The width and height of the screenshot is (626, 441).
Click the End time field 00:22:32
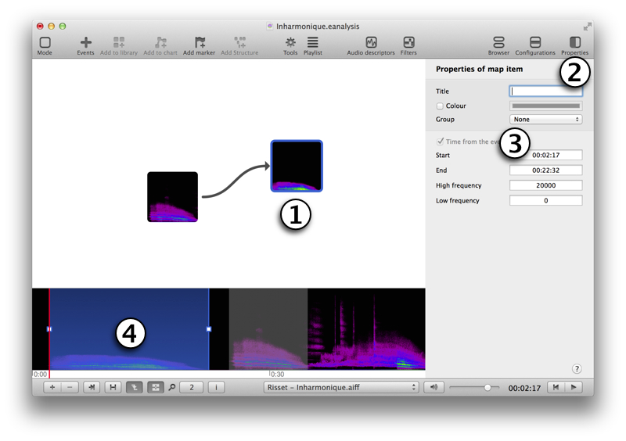pyautogui.click(x=545, y=170)
